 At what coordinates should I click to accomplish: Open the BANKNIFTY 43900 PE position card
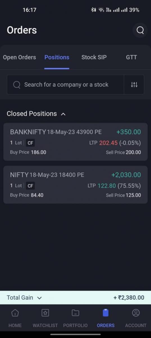coord(75,142)
